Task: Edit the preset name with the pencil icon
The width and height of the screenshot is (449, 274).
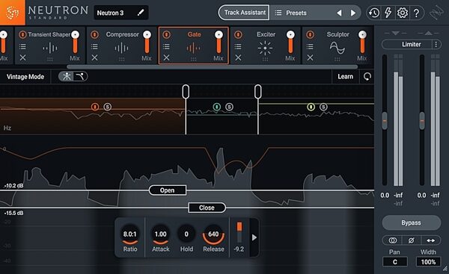Action: point(141,13)
